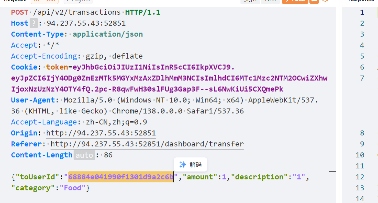
Task: Open the Origin URL link
Action: coord(101,133)
